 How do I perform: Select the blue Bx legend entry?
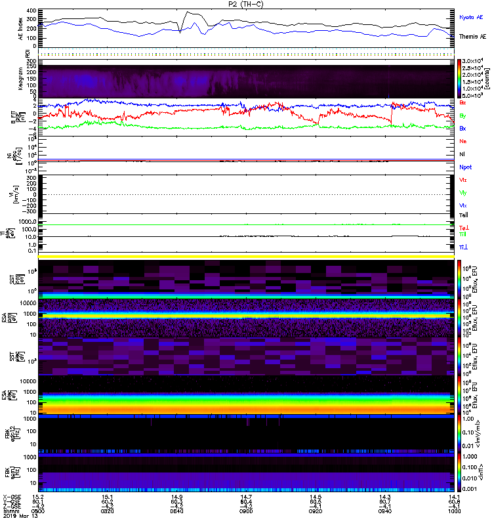[463, 129]
